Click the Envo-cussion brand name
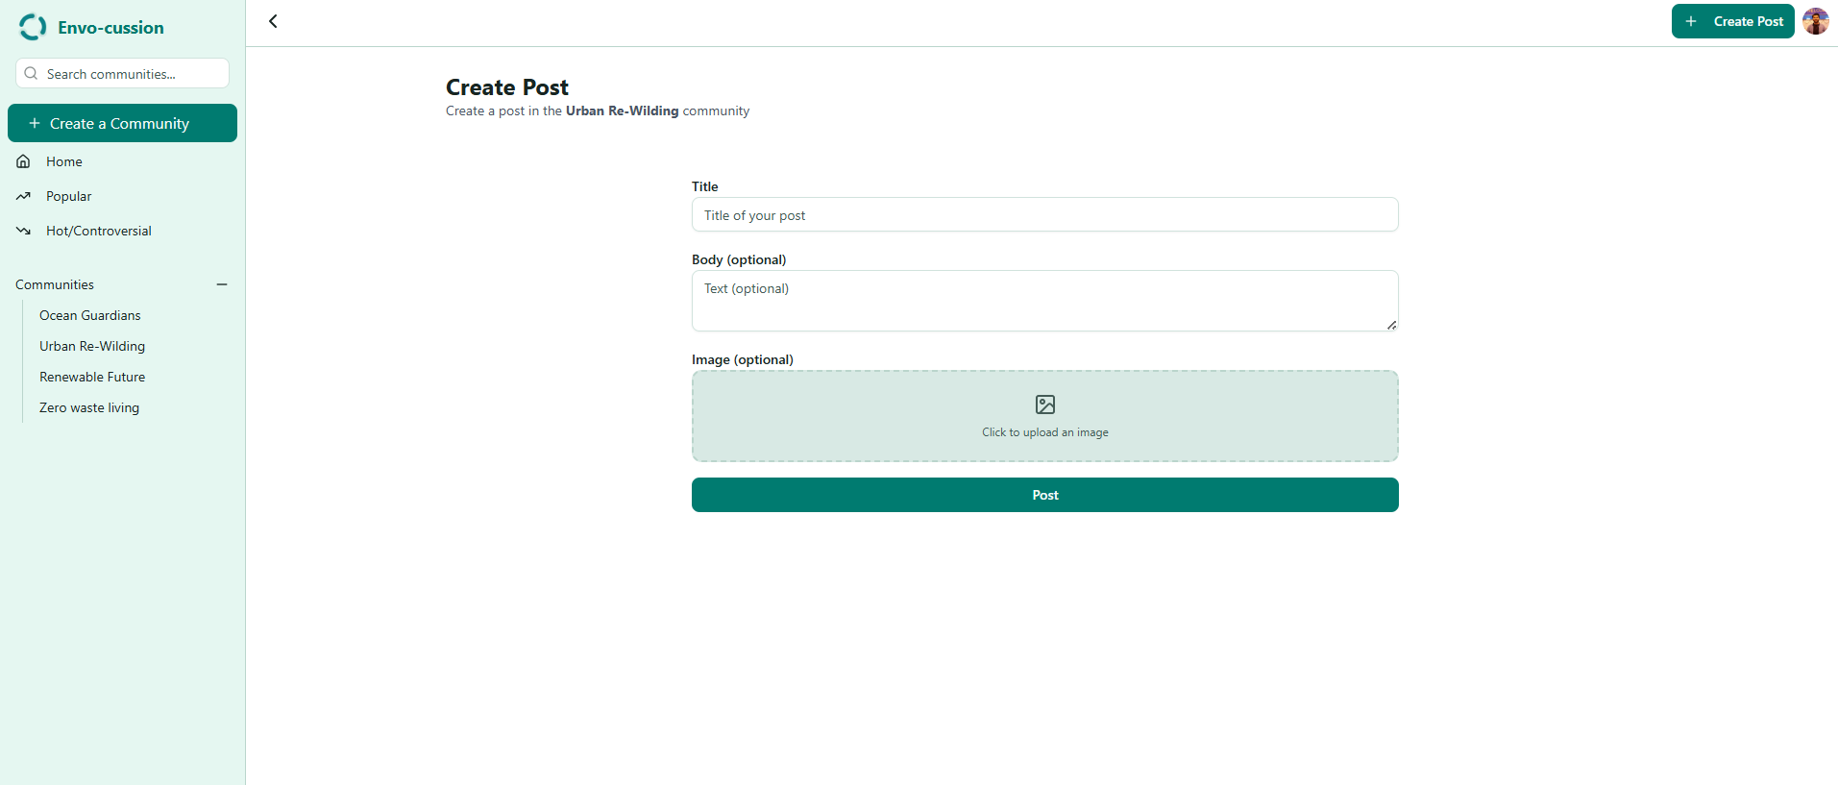Image resolution: width=1838 pixels, height=785 pixels. pyautogui.click(x=110, y=28)
